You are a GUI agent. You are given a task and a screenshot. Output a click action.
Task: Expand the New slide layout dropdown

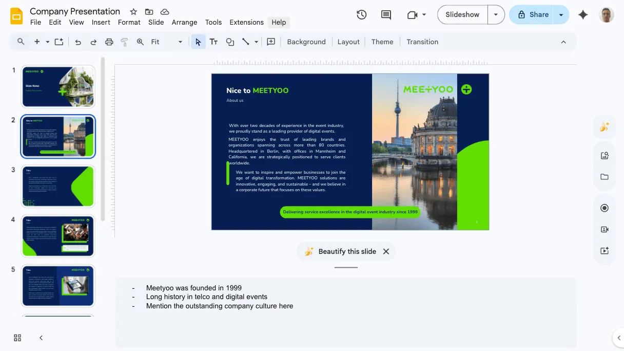click(47, 42)
